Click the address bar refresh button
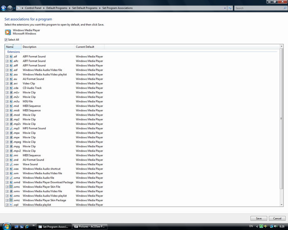Viewport: 288px width, 230px height. [x=230, y=8]
